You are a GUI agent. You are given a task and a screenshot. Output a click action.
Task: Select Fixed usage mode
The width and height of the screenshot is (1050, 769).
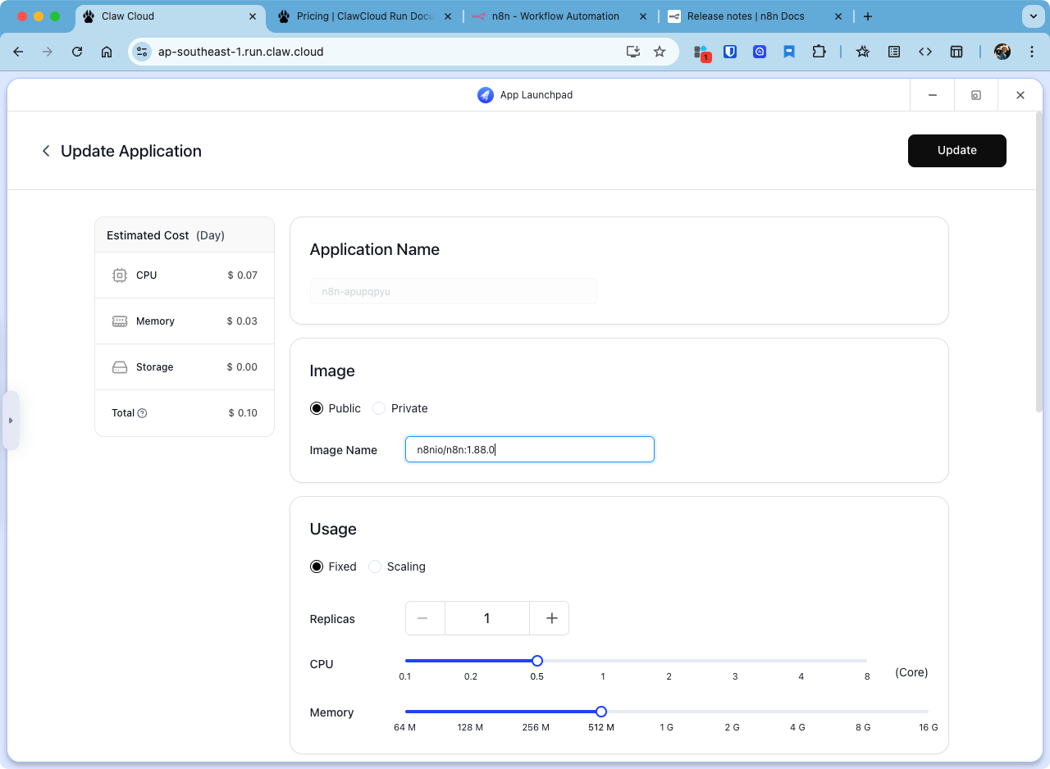pyautogui.click(x=316, y=567)
